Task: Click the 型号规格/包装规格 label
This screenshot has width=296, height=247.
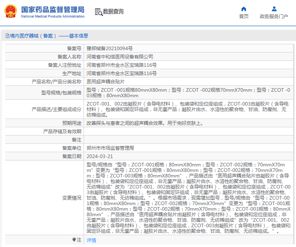Action: (61, 92)
